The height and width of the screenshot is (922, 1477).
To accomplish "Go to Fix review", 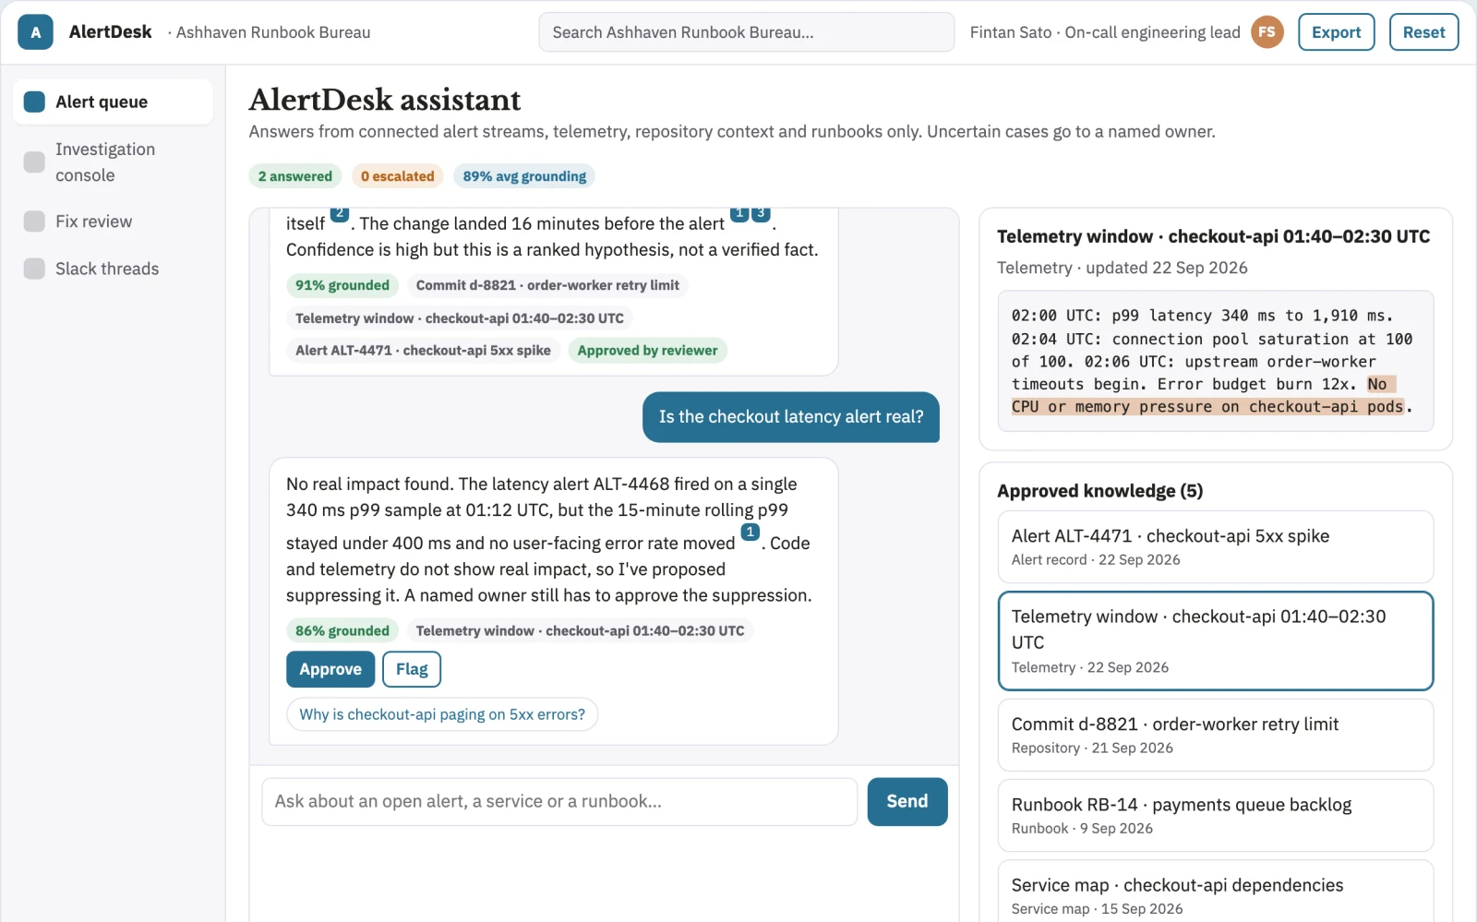I will coord(113,222).
